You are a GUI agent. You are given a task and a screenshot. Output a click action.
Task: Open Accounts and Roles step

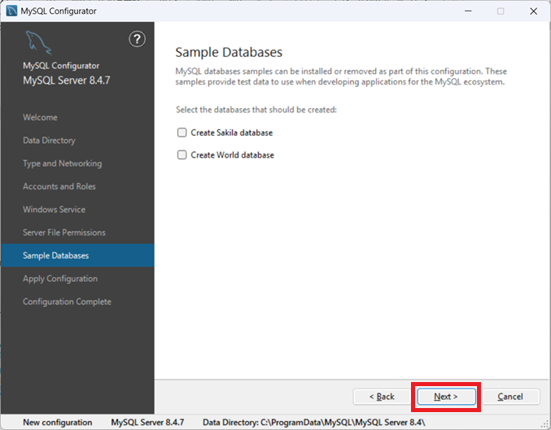tap(59, 186)
